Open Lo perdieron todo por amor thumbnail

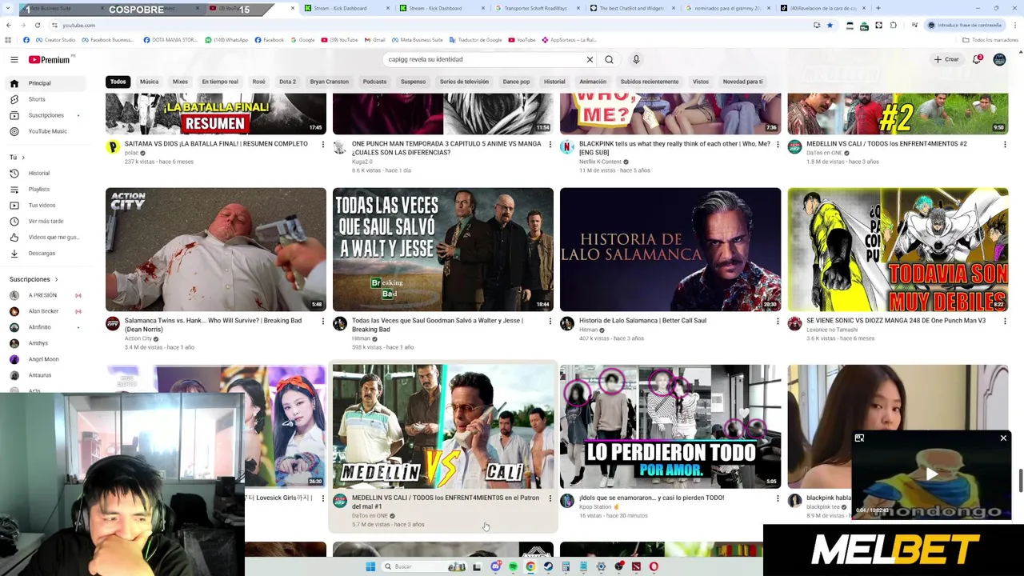tap(670, 426)
